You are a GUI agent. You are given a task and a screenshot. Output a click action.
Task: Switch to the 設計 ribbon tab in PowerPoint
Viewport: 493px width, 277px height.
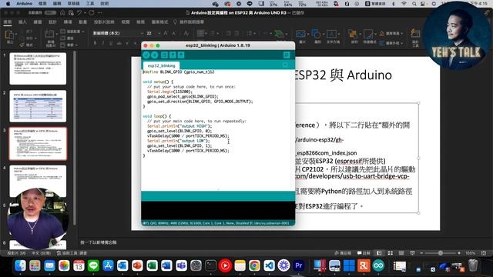(52, 22)
